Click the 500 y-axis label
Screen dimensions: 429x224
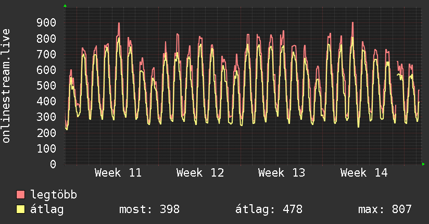tap(46, 86)
